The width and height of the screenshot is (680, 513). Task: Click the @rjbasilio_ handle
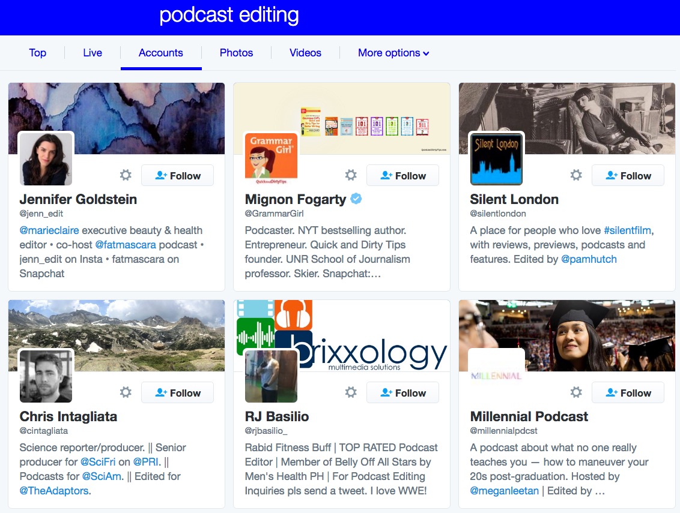tap(266, 431)
